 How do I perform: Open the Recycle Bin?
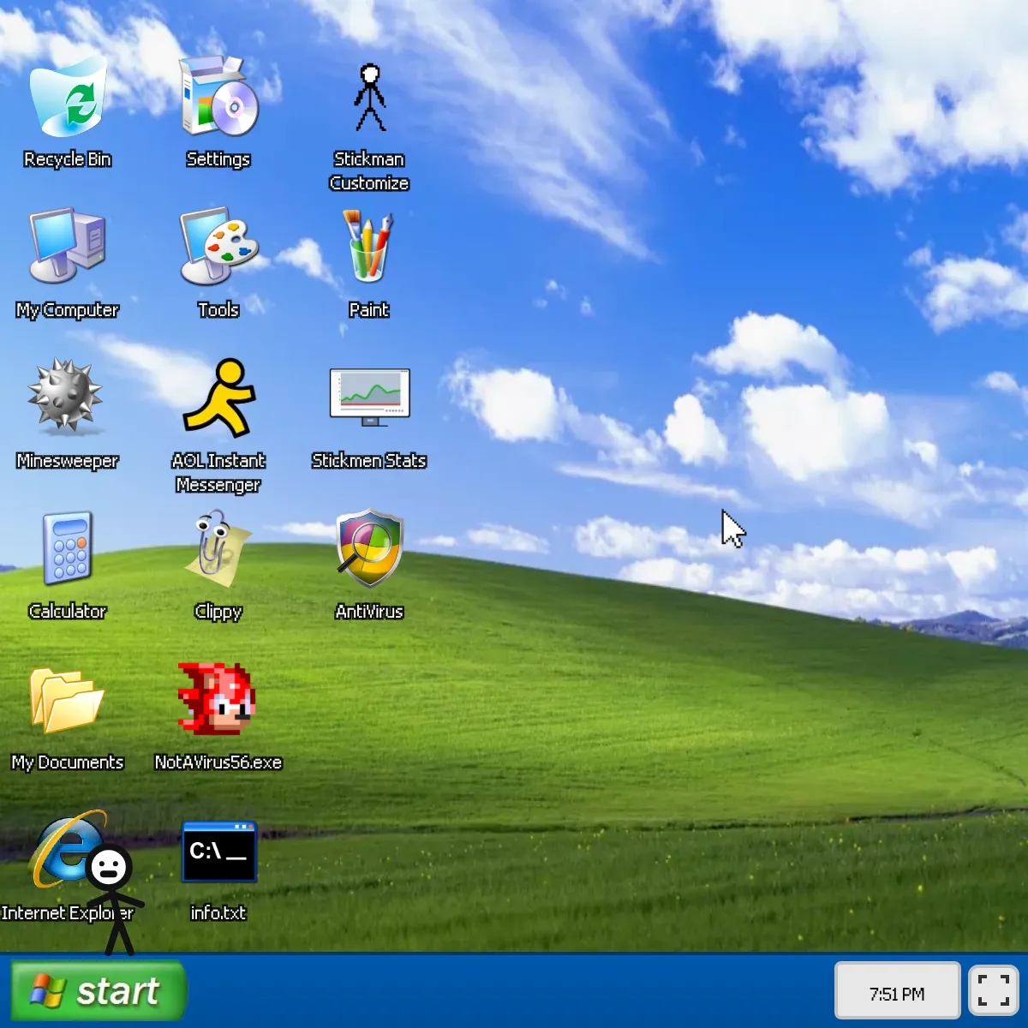[x=69, y=96]
